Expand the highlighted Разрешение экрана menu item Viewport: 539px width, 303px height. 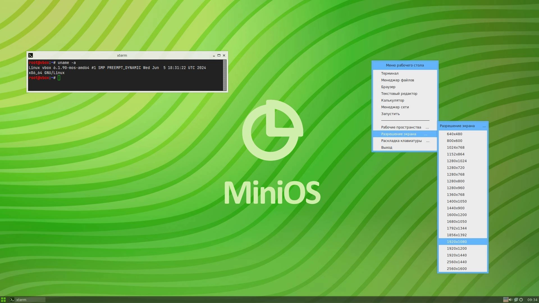click(x=405, y=134)
